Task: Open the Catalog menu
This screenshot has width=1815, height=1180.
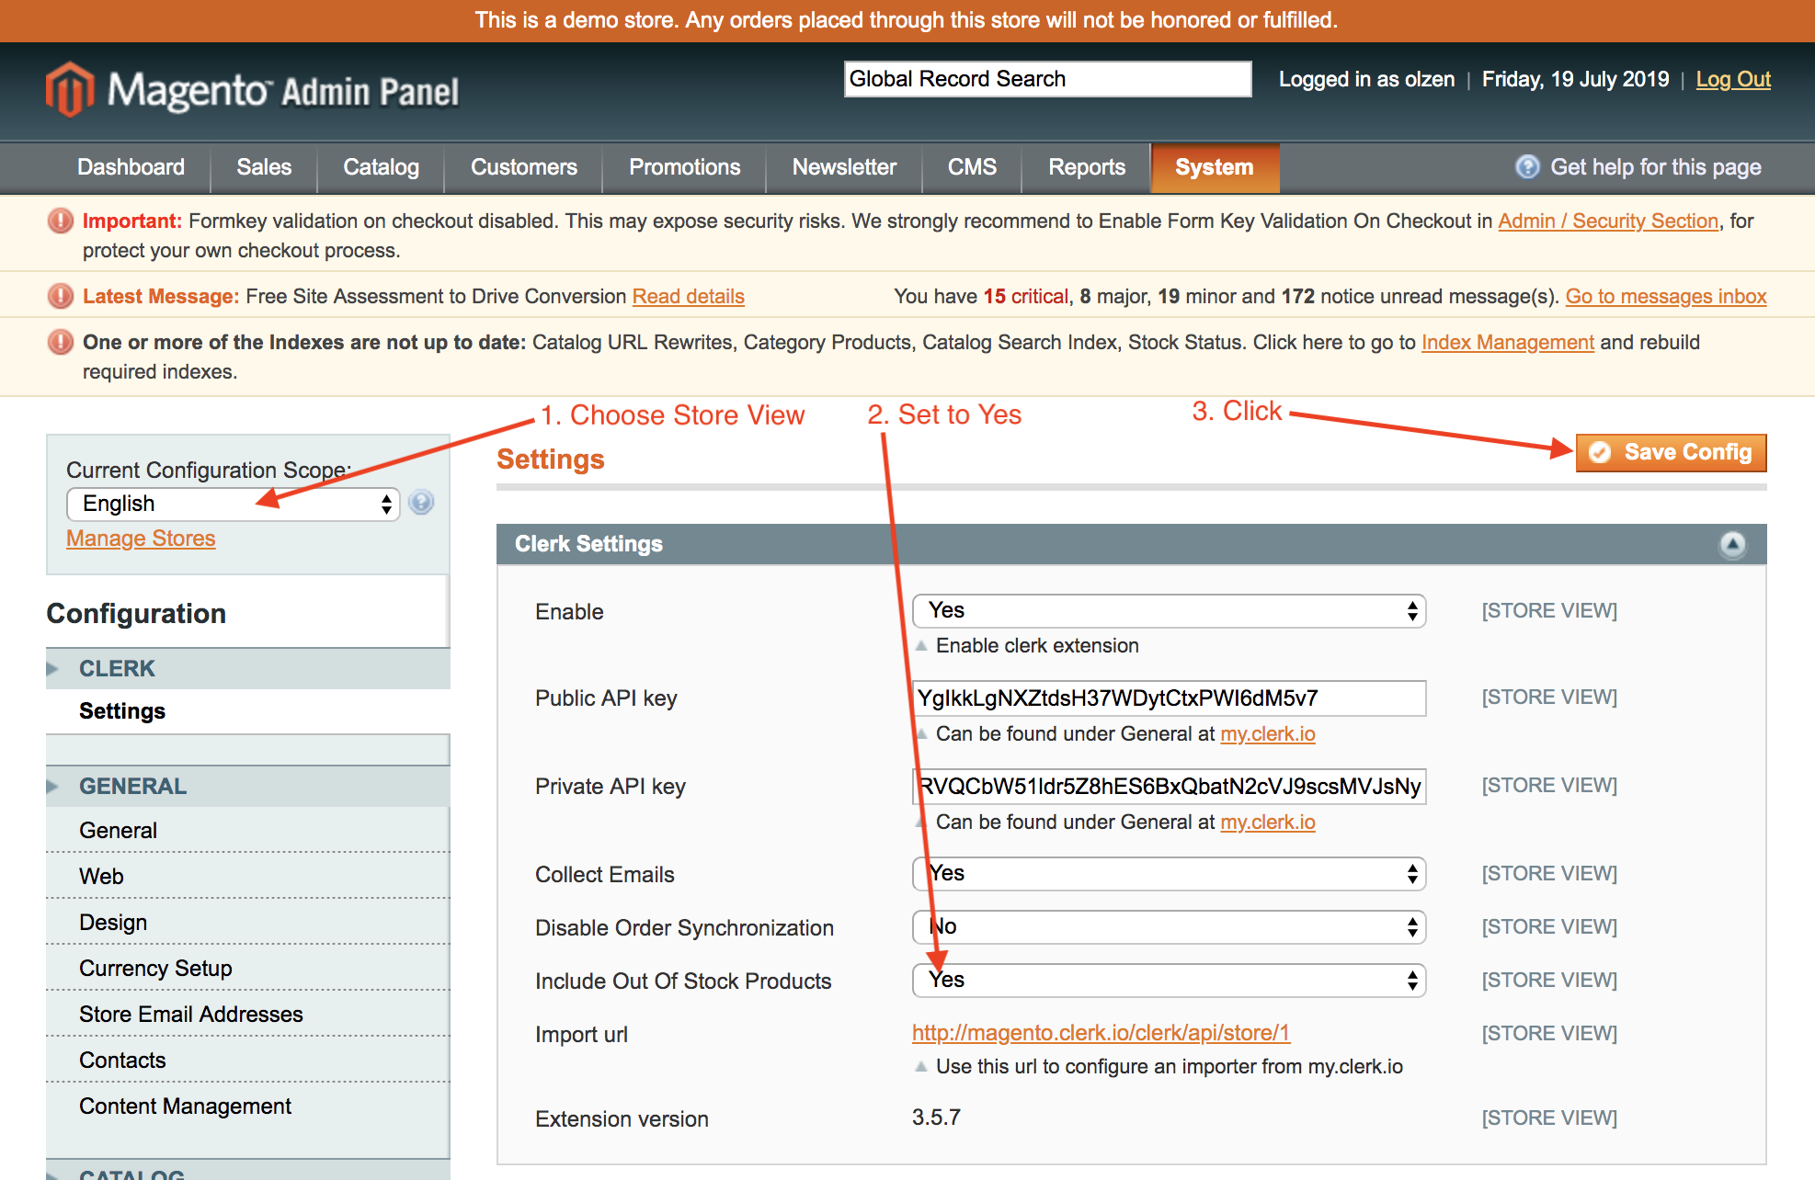Action: coord(381,167)
